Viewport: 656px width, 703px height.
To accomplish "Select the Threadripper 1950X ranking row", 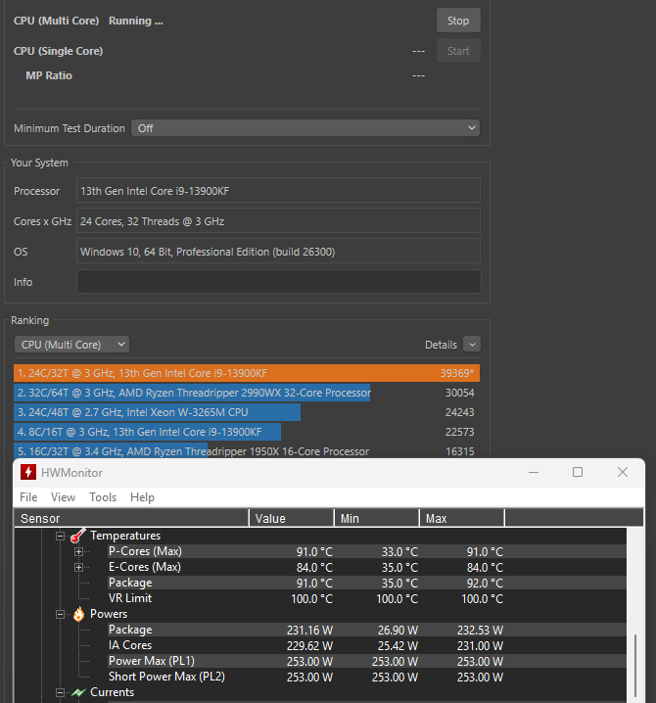I will (x=247, y=451).
